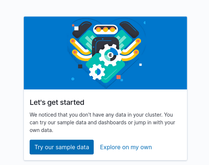
Task: Click the orange-red square near the heart's tip
Action: coord(119,77)
